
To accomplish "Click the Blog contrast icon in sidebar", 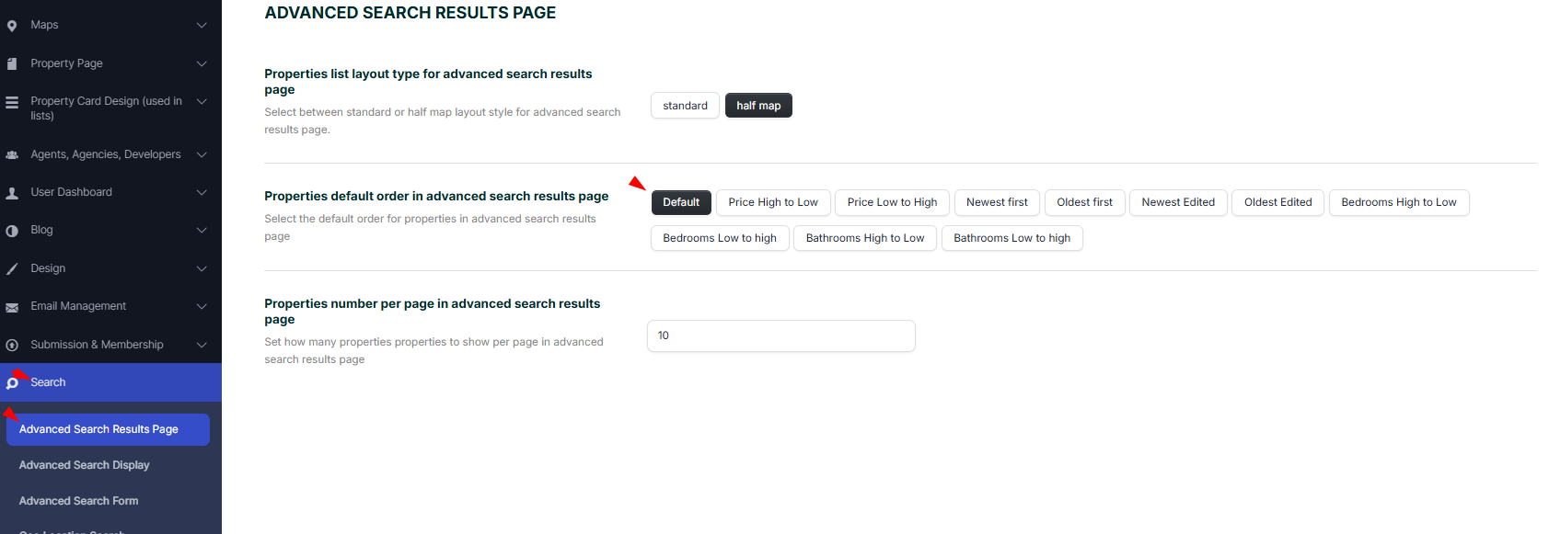I will pos(12,231).
